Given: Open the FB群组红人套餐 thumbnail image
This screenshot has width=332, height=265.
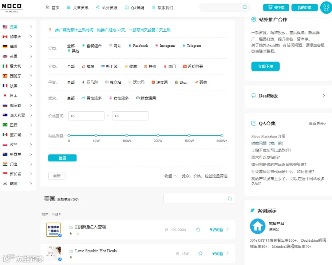Looking at the screenshot, I should click(x=53, y=230).
